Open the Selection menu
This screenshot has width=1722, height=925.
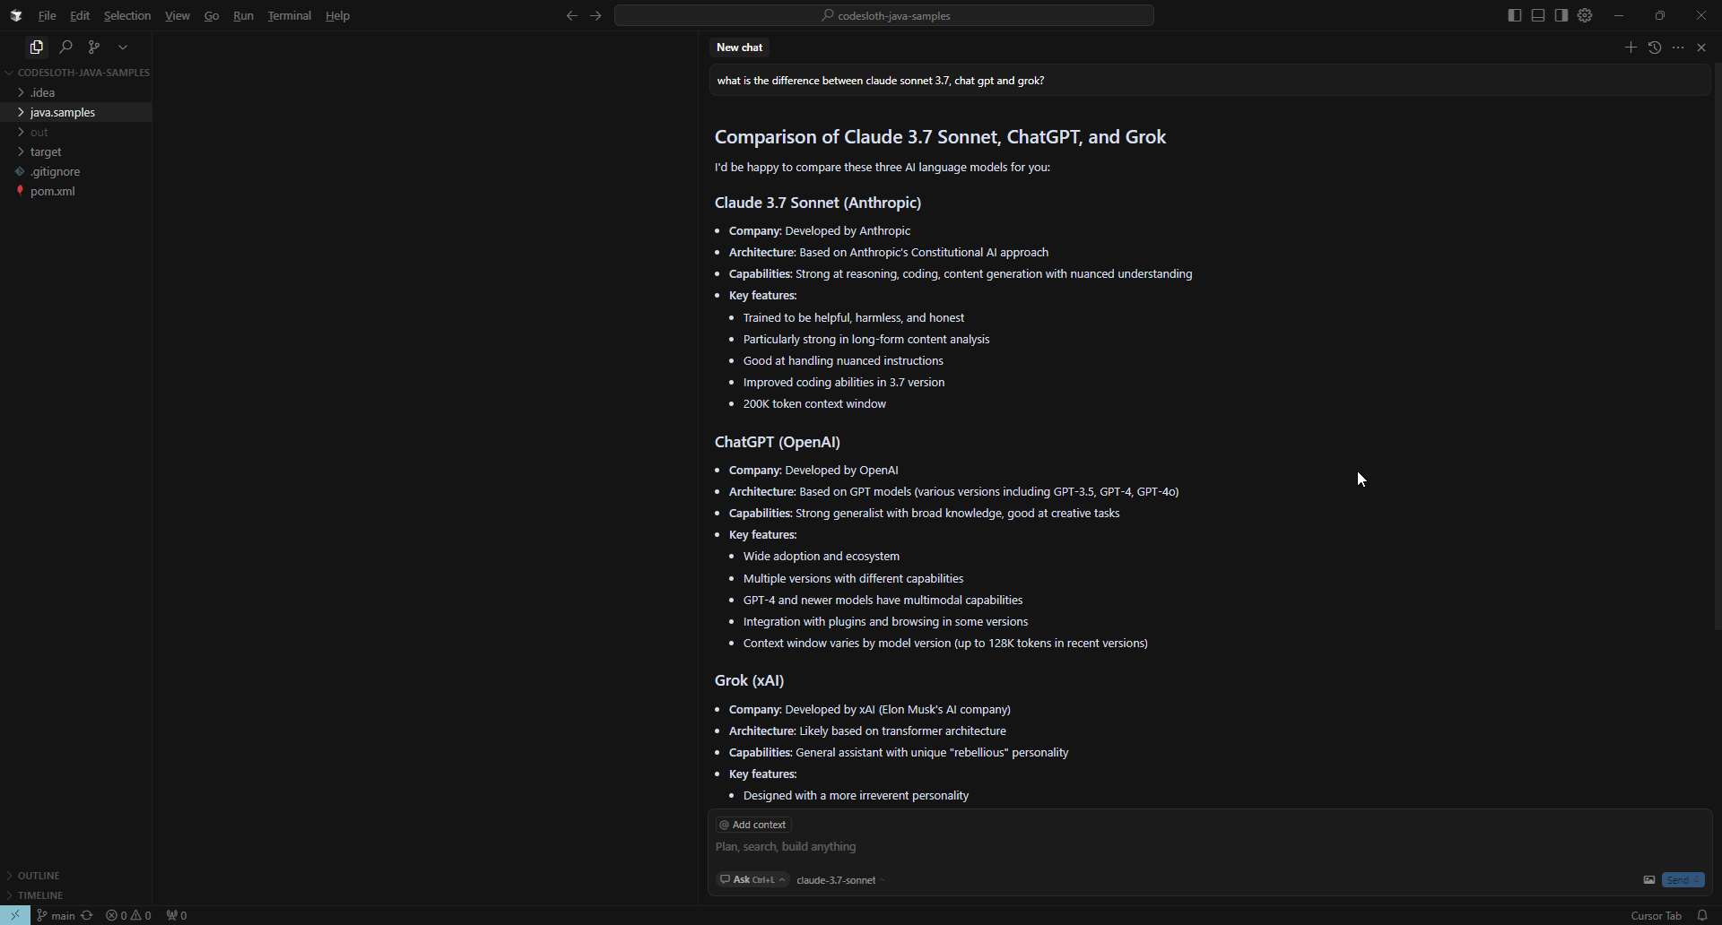[x=127, y=15]
